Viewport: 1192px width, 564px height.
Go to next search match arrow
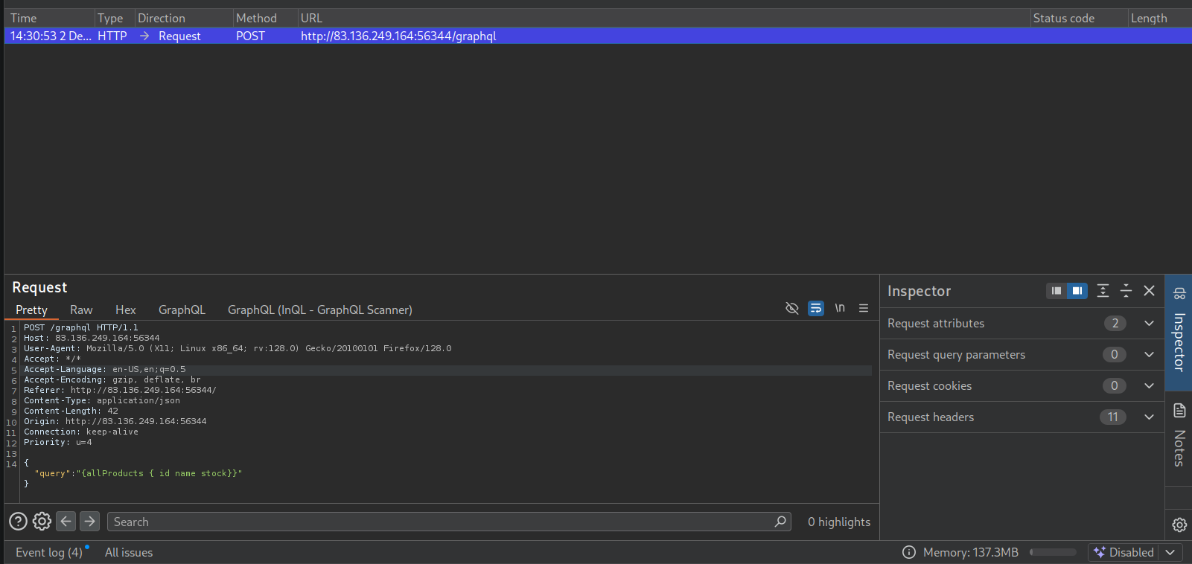point(89,522)
